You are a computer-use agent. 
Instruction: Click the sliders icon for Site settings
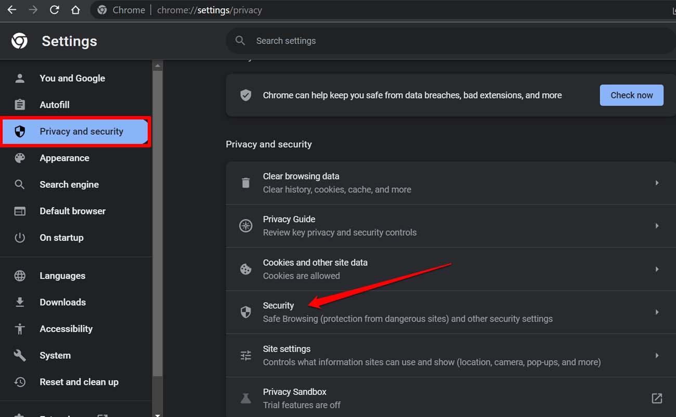(245, 355)
